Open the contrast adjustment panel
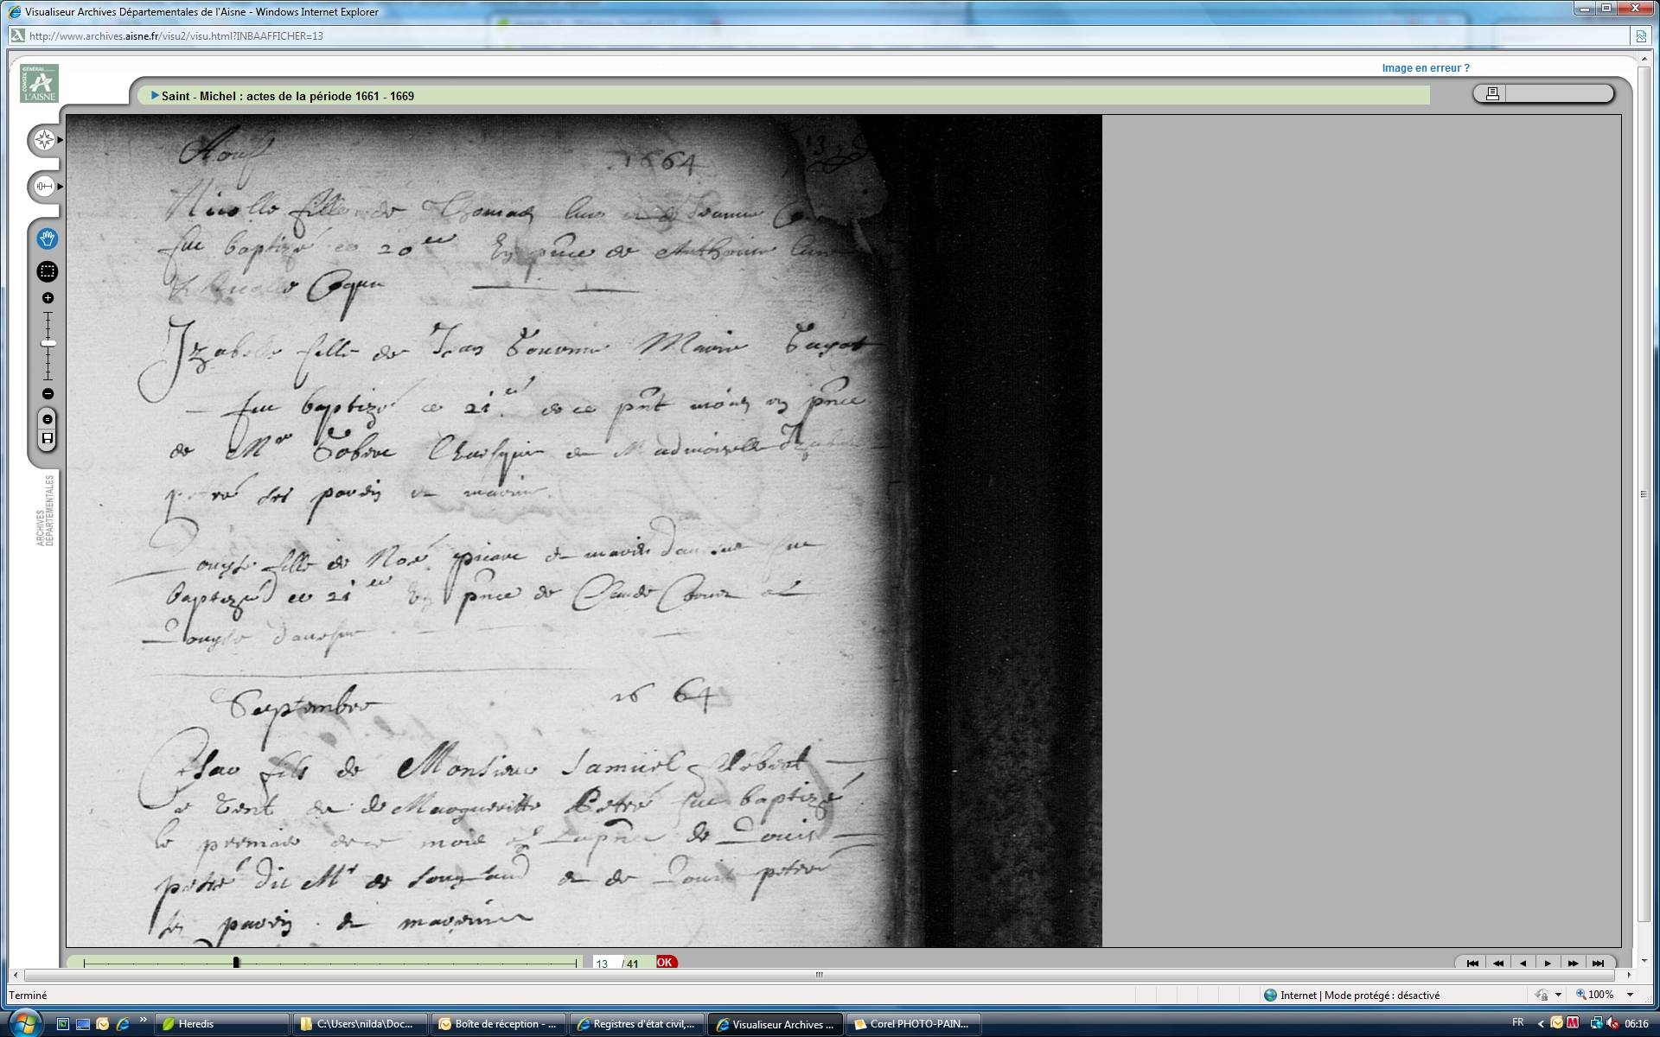The height and width of the screenshot is (1037, 1660). 44,186
